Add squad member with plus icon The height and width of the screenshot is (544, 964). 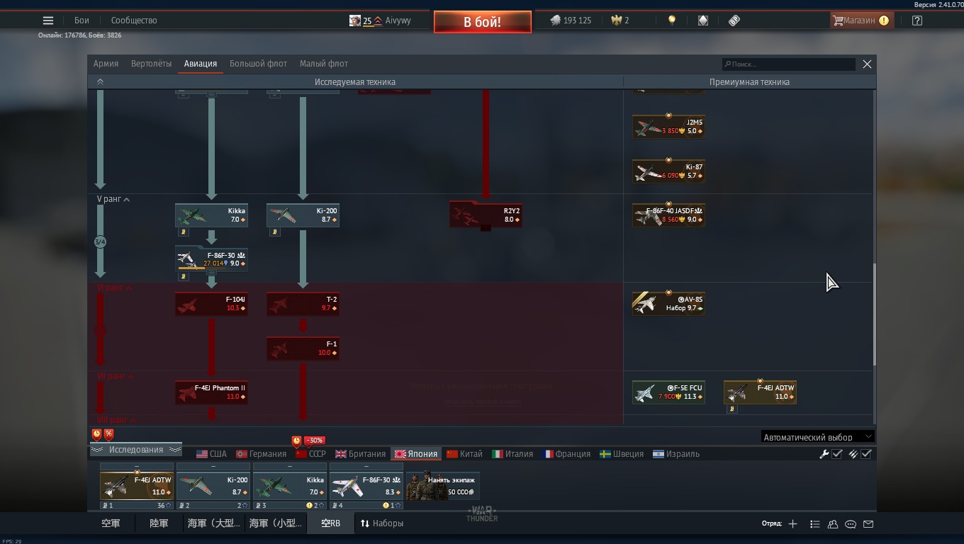[x=792, y=524]
